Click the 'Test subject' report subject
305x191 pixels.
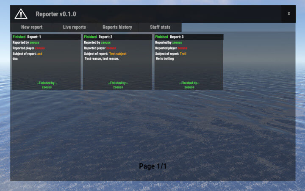coord(118,54)
